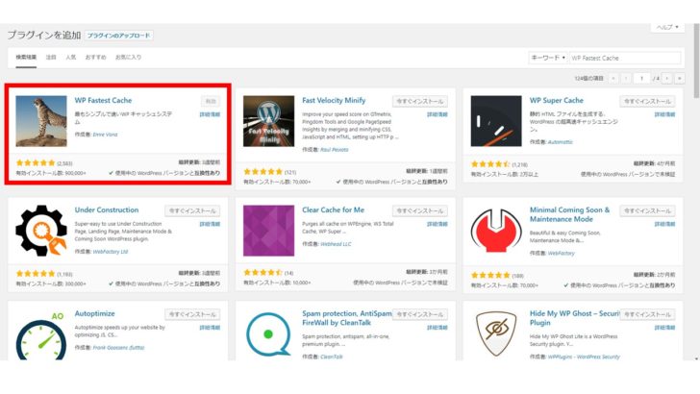This screenshot has width=700, height=394.
Task: Install Minimal Coming Soon plugin now
Action: point(647,210)
